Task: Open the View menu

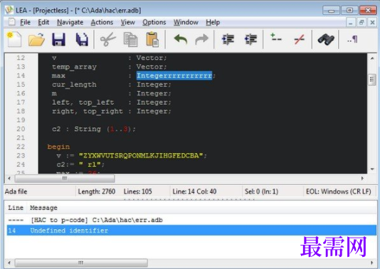Action: 127,22
